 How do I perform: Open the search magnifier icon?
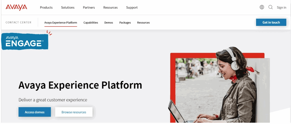[270, 7]
